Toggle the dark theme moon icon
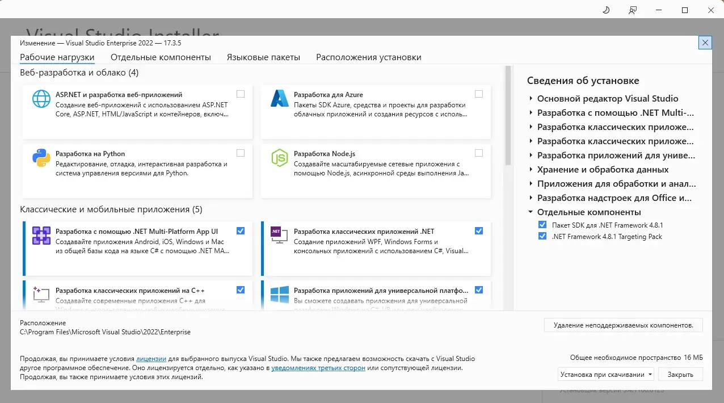Image resolution: width=724 pixels, height=403 pixels. (606, 10)
